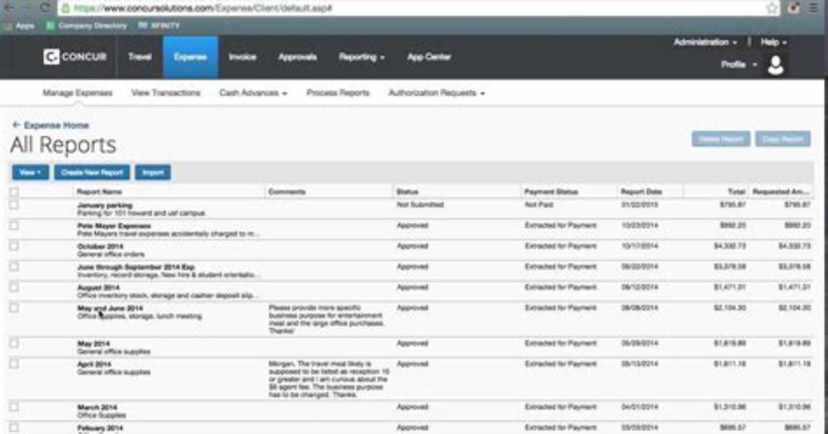Return via the Expense Home link
828x434 pixels.
pyautogui.click(x=51, y=125)
